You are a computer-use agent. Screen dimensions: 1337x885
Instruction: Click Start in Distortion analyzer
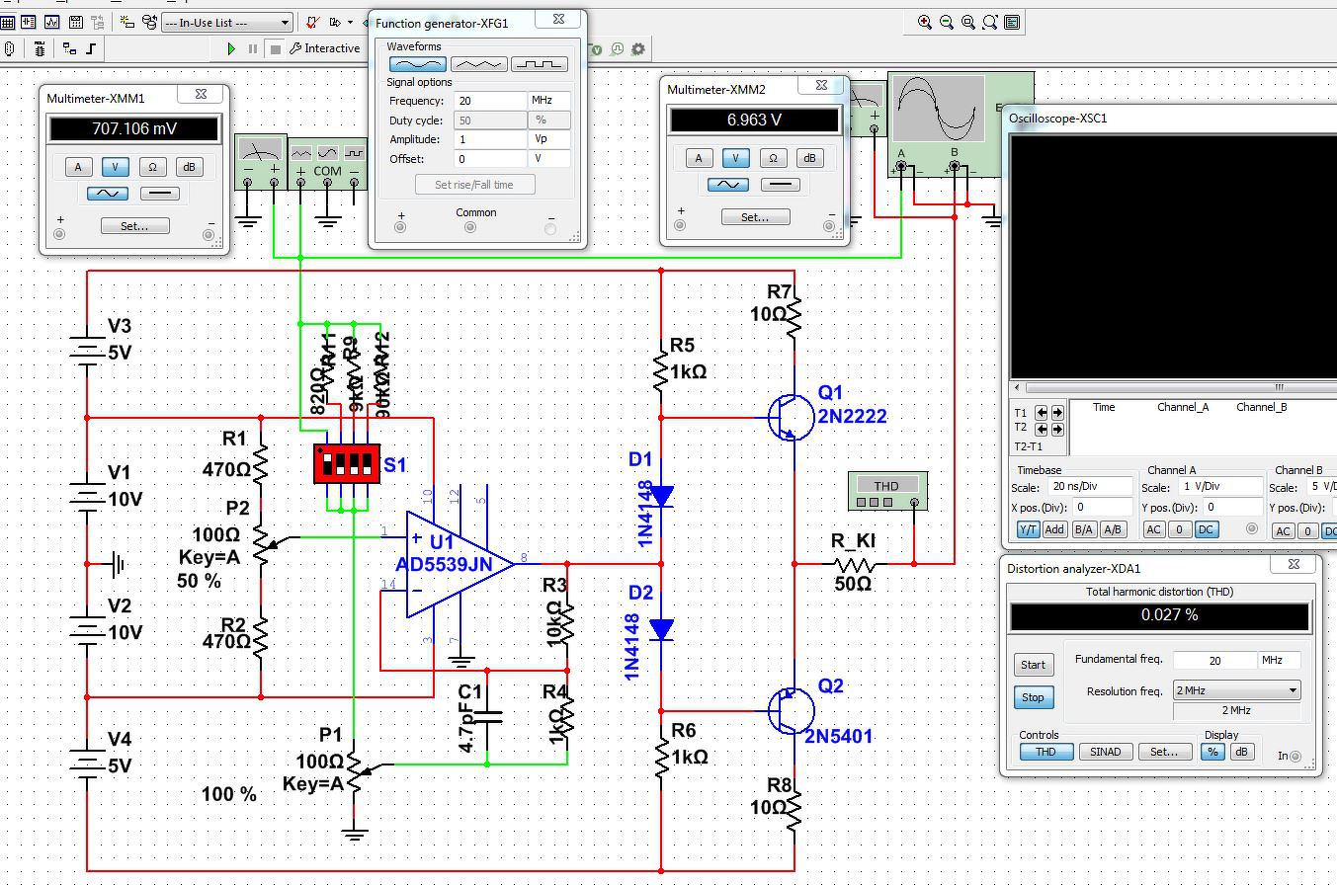click(x=1033, y=665)
